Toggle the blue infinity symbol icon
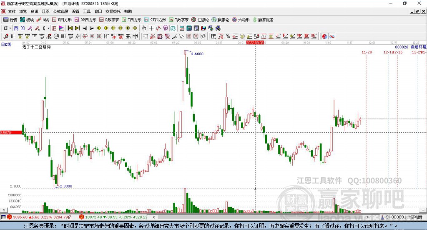The image size is (427, 230). [332, 36]
